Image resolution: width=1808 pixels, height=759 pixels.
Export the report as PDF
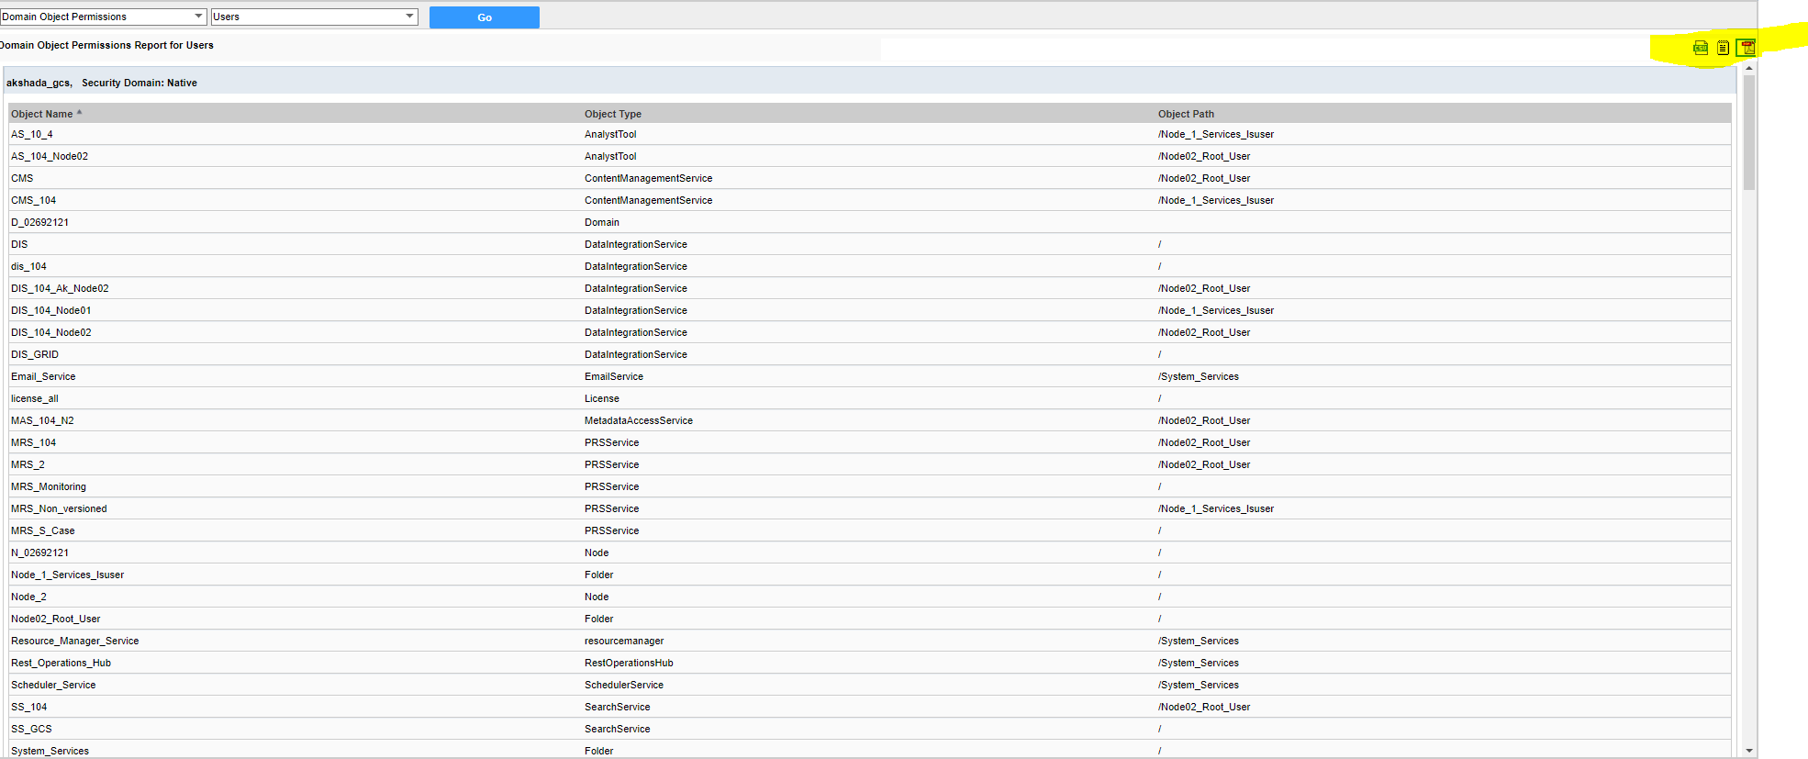(1746, 48)
